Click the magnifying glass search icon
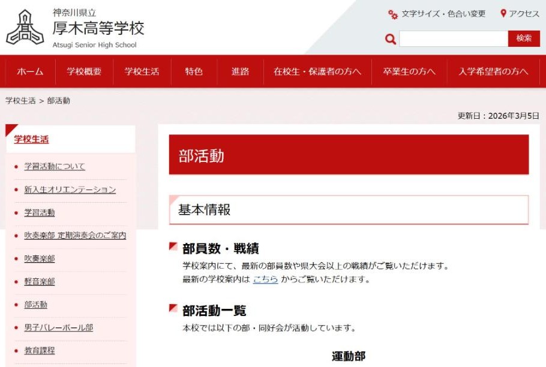Image resolution: width=546 pixels, height=367 pixels. point(391,39)
